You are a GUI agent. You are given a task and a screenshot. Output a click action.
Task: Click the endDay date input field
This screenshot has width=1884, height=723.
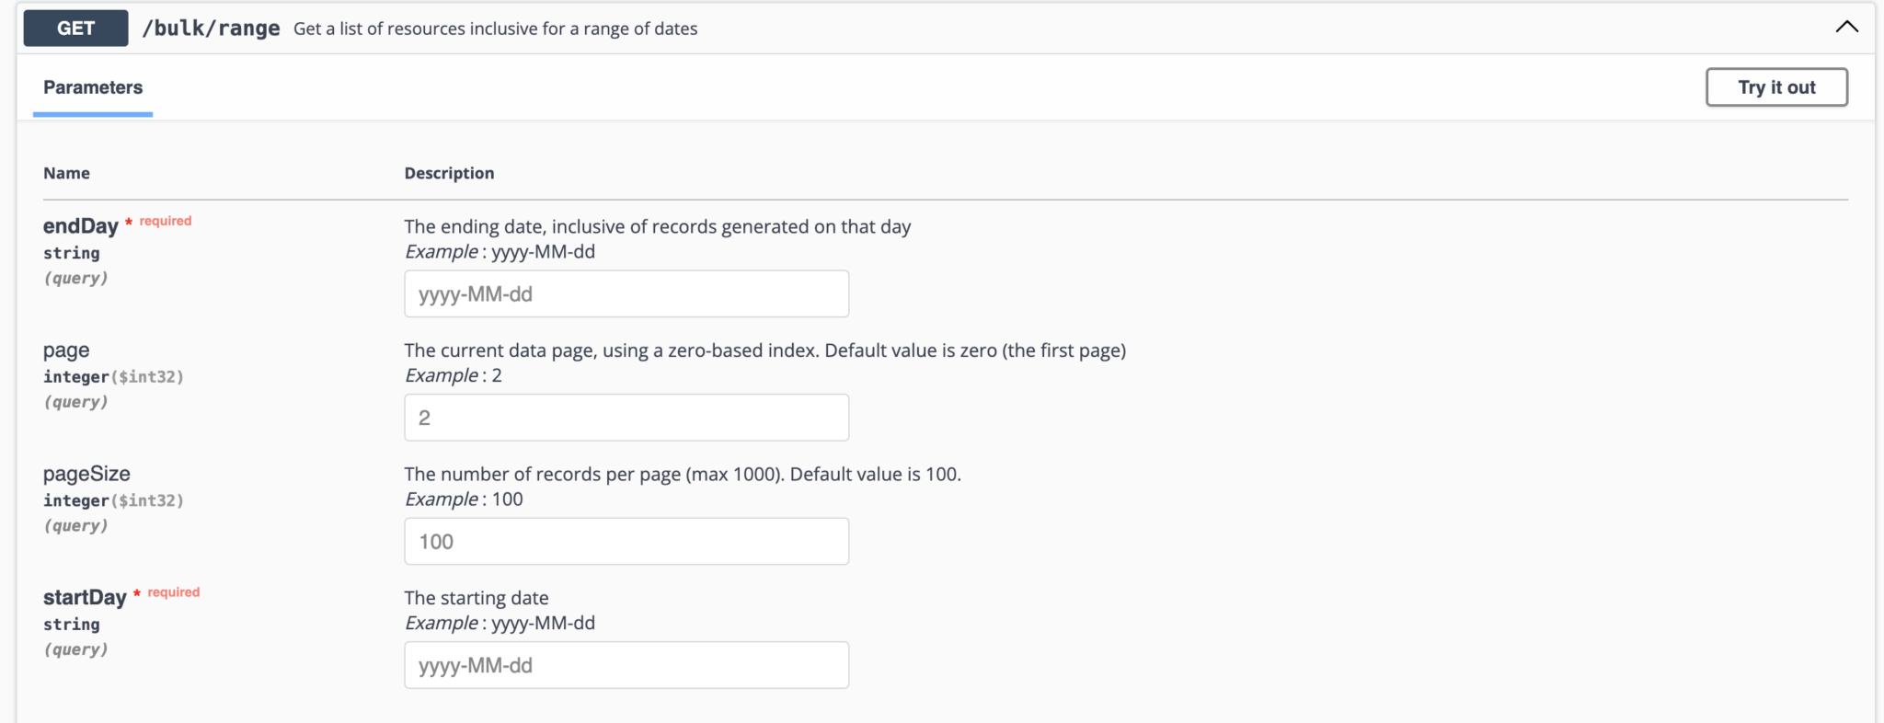[x=626, y=293]
